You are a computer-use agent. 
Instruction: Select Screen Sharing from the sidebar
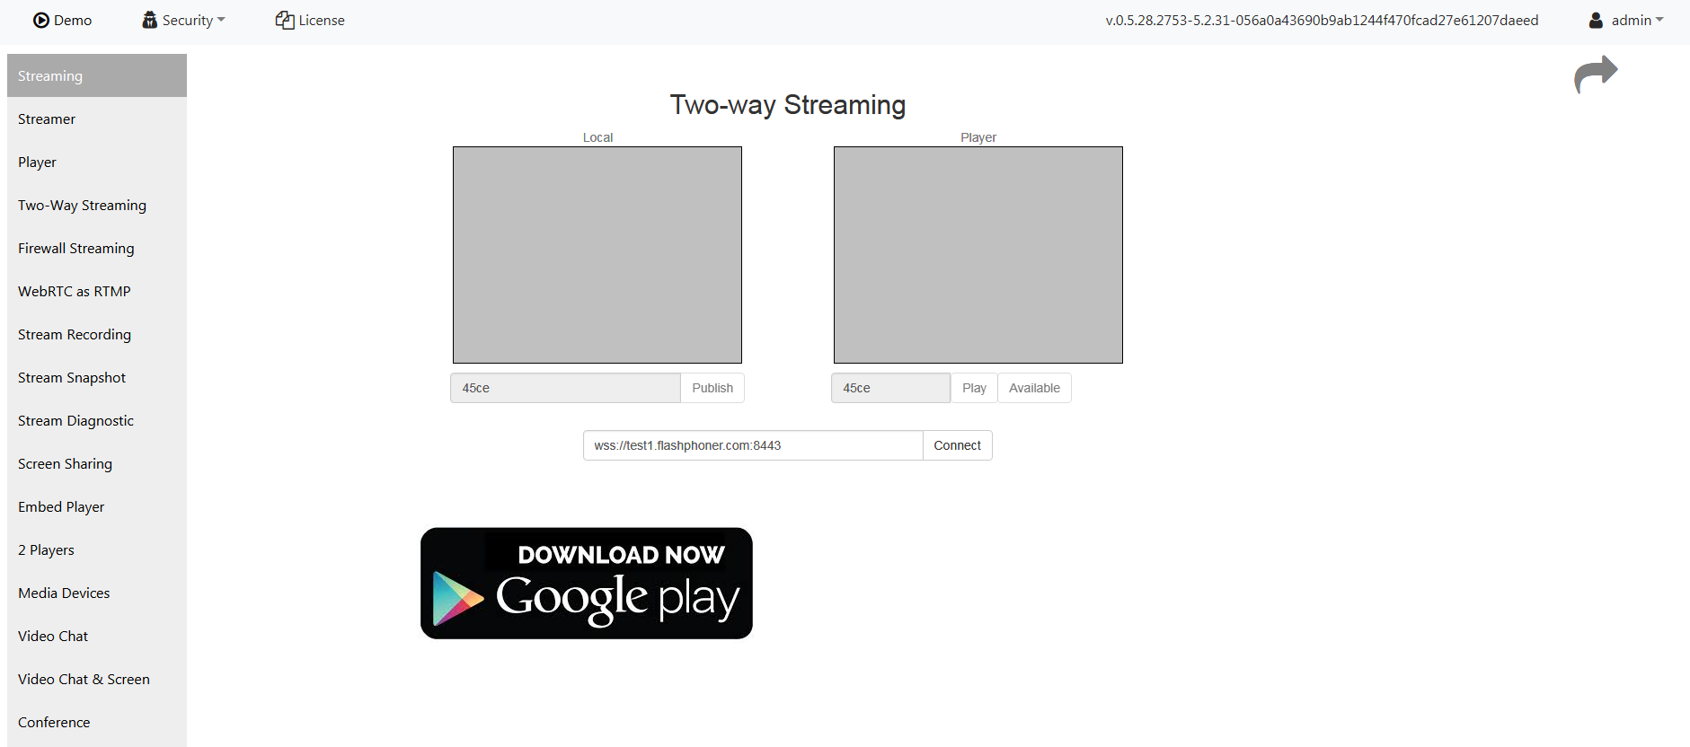pos(65,464)
